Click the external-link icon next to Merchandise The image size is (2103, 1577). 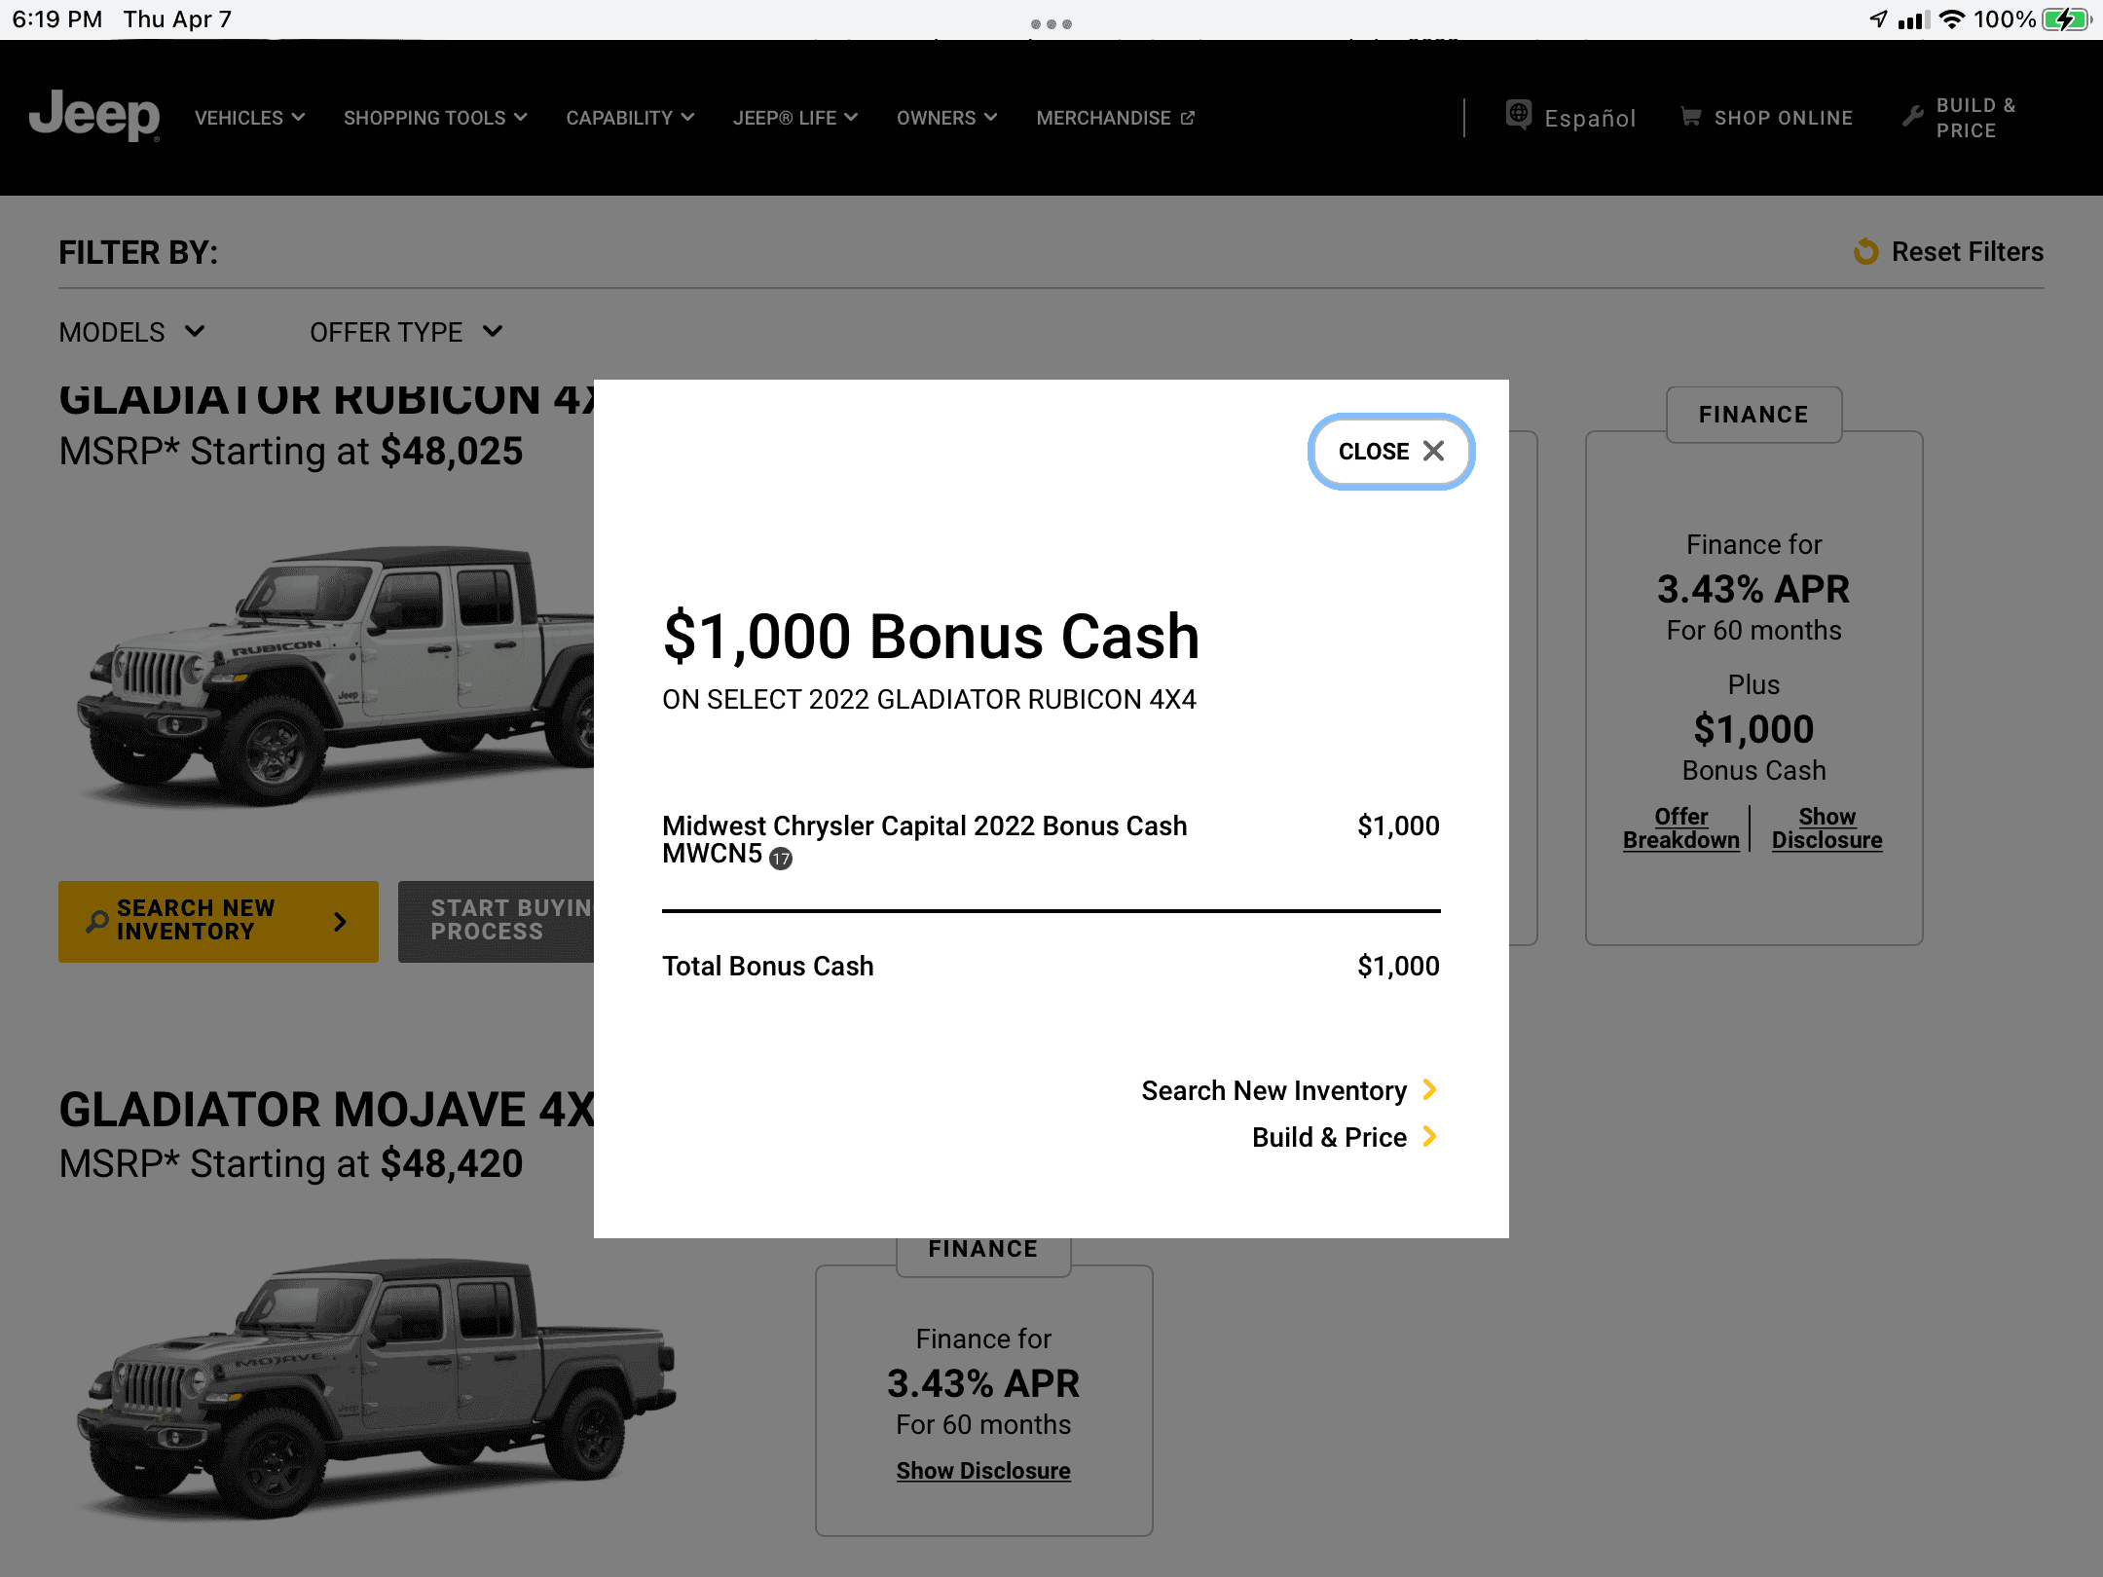[x=1188, y=118]
